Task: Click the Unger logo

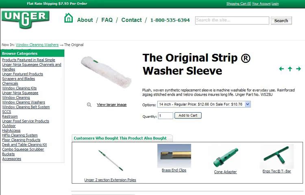Action: click(x=26, y=20)
